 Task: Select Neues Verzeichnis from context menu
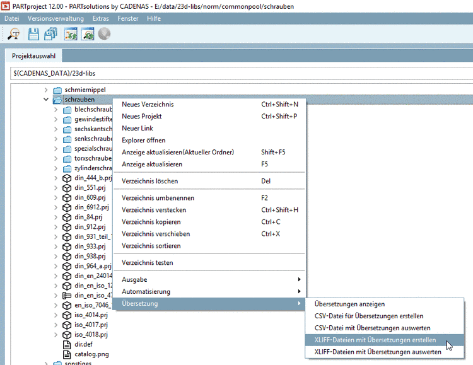pos(148,104)
